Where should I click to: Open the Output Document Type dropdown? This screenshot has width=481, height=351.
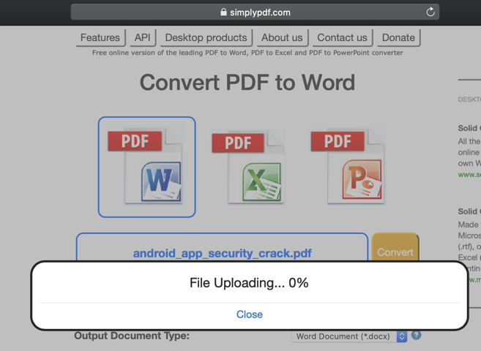click(x=348, y=336)
